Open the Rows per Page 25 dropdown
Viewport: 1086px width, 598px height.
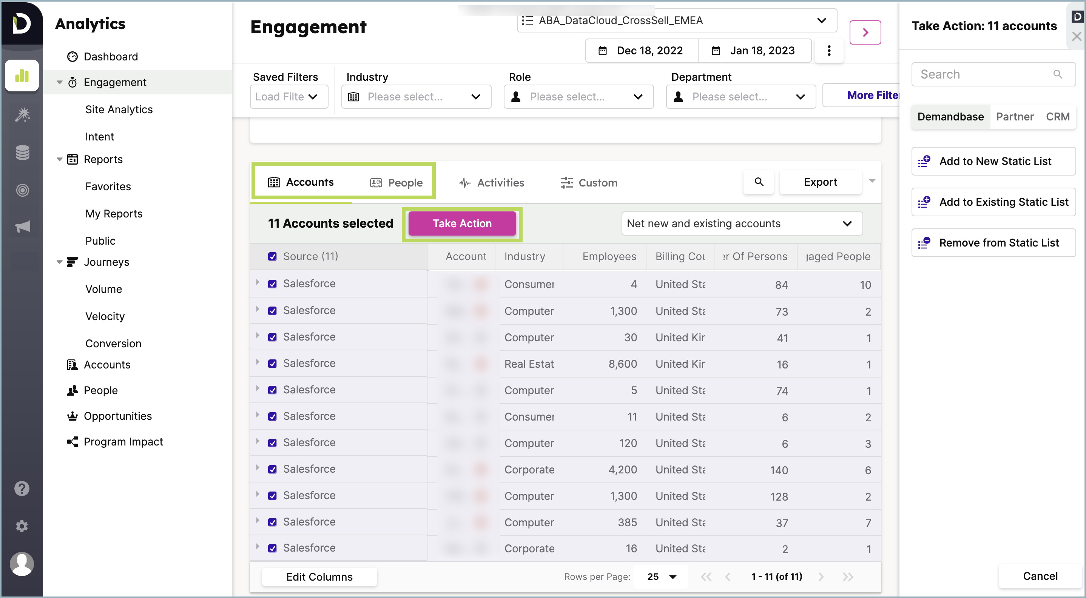(661, 576)
